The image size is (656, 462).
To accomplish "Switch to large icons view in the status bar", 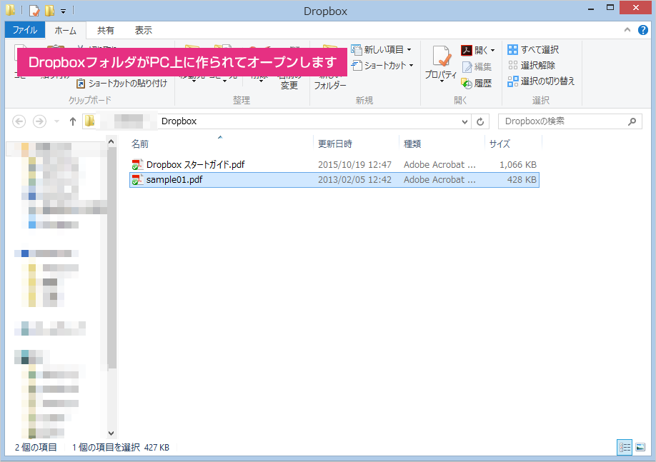I will [x=640, y=448].
